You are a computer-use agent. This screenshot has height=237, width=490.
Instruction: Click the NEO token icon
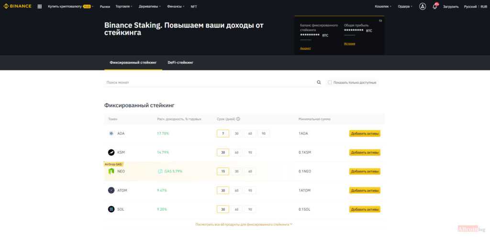click(111, 171)
